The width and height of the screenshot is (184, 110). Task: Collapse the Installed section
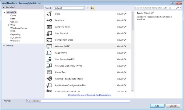(x=4, y=7)
